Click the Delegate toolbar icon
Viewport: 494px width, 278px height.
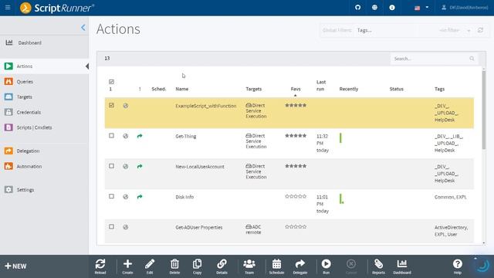pos(300,266)
